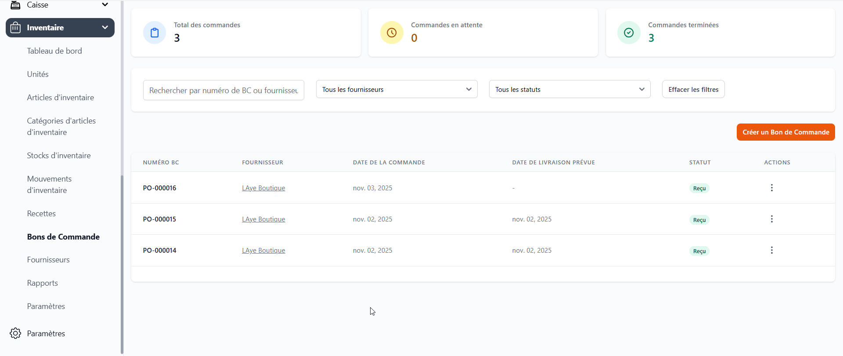
Task: Click the checkmark icon for Commandes terminées
Action: 629,33
